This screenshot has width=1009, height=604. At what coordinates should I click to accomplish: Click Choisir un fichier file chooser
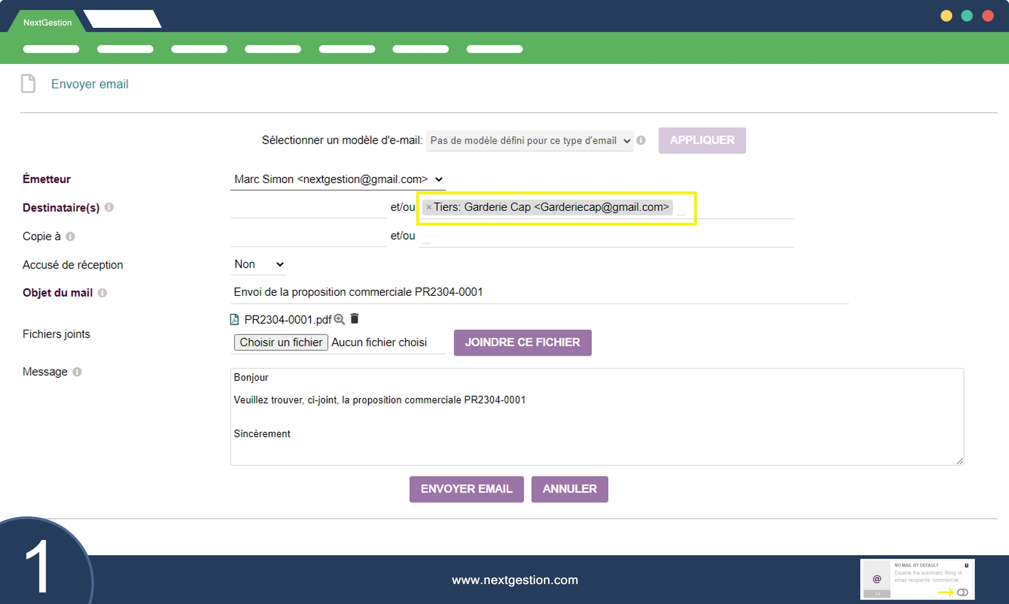tap(281, 343)
